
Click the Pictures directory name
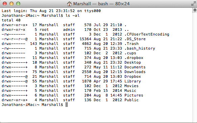[x=134, y=95]
